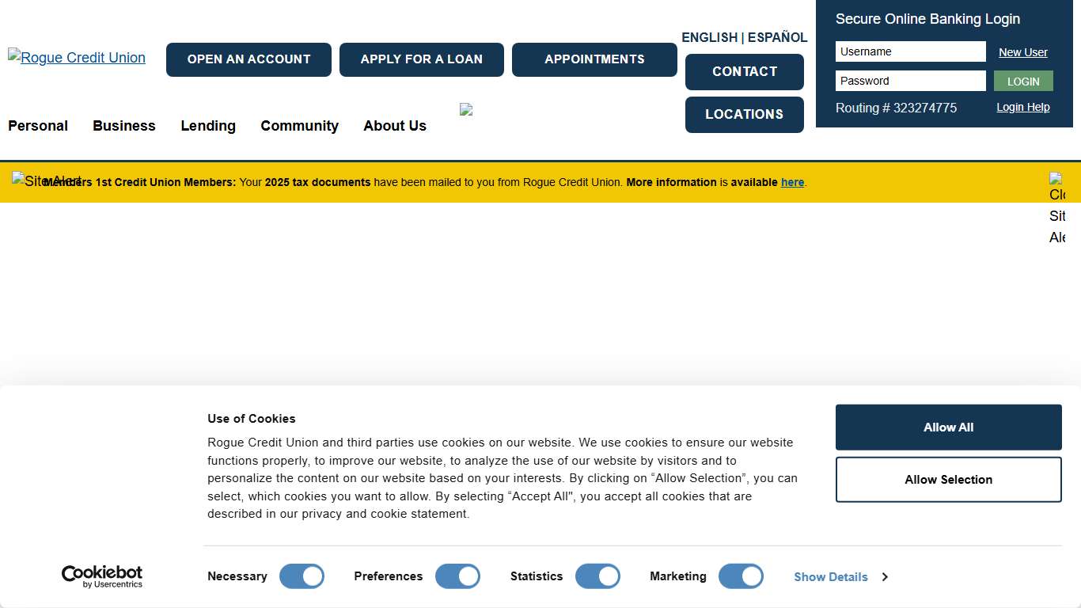This screenshot has height=608, width=1081.
Task: Open the Business navigation menu
Action: (x=124, y=126)
